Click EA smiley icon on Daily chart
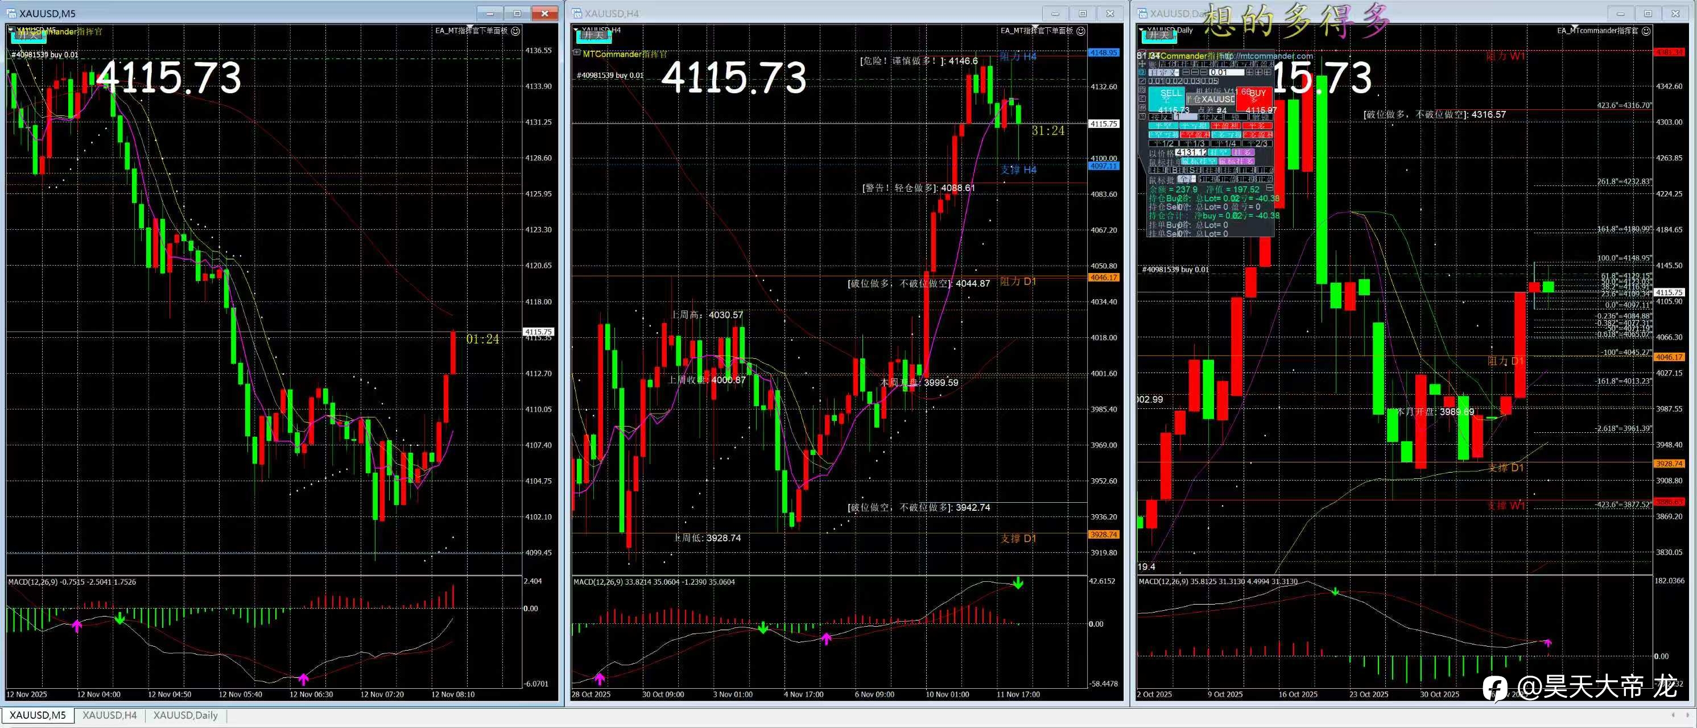1697x728 pixels. tap(1646, 31)
